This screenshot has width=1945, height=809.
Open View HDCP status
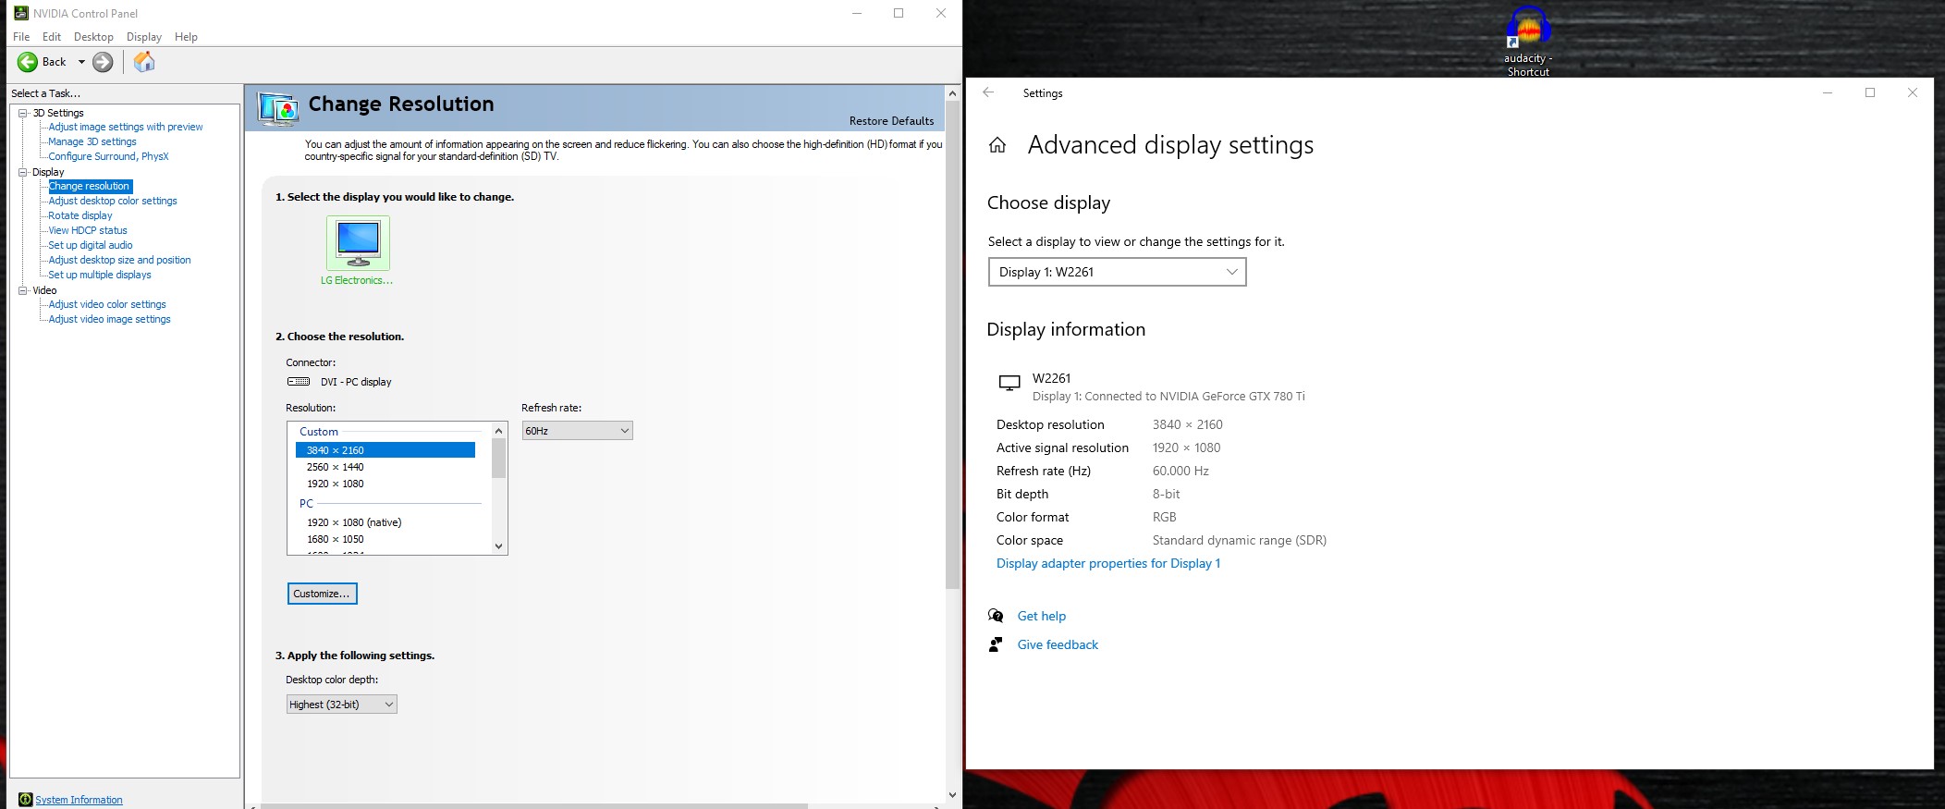coord(88,230)
